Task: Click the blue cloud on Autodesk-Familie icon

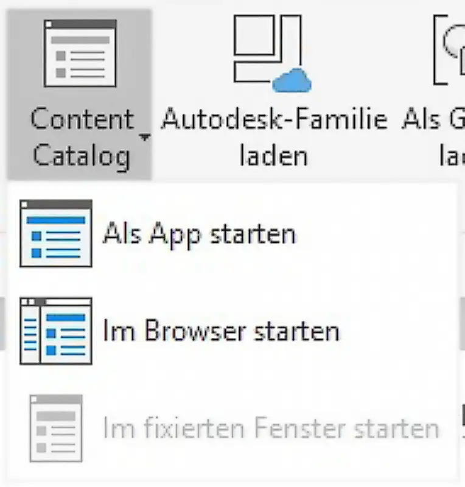Action: (x=292, y=81)
